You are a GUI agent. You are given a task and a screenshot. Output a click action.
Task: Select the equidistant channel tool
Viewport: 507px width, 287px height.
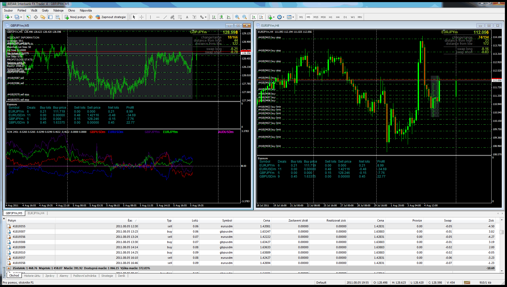click(172, 17)
